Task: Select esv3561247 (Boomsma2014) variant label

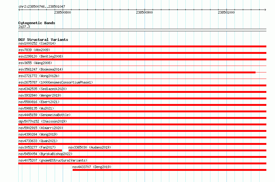Action: 41,69
